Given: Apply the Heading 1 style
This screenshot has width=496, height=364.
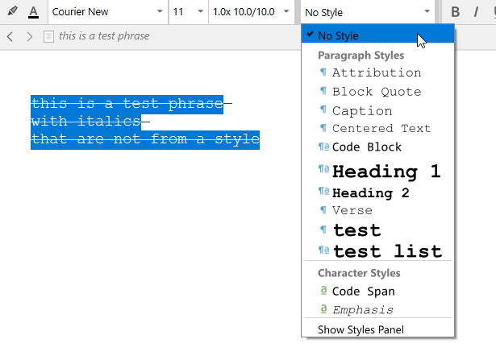Looking at the screenshot, I should pyautogui.click(x=386, y=171).
